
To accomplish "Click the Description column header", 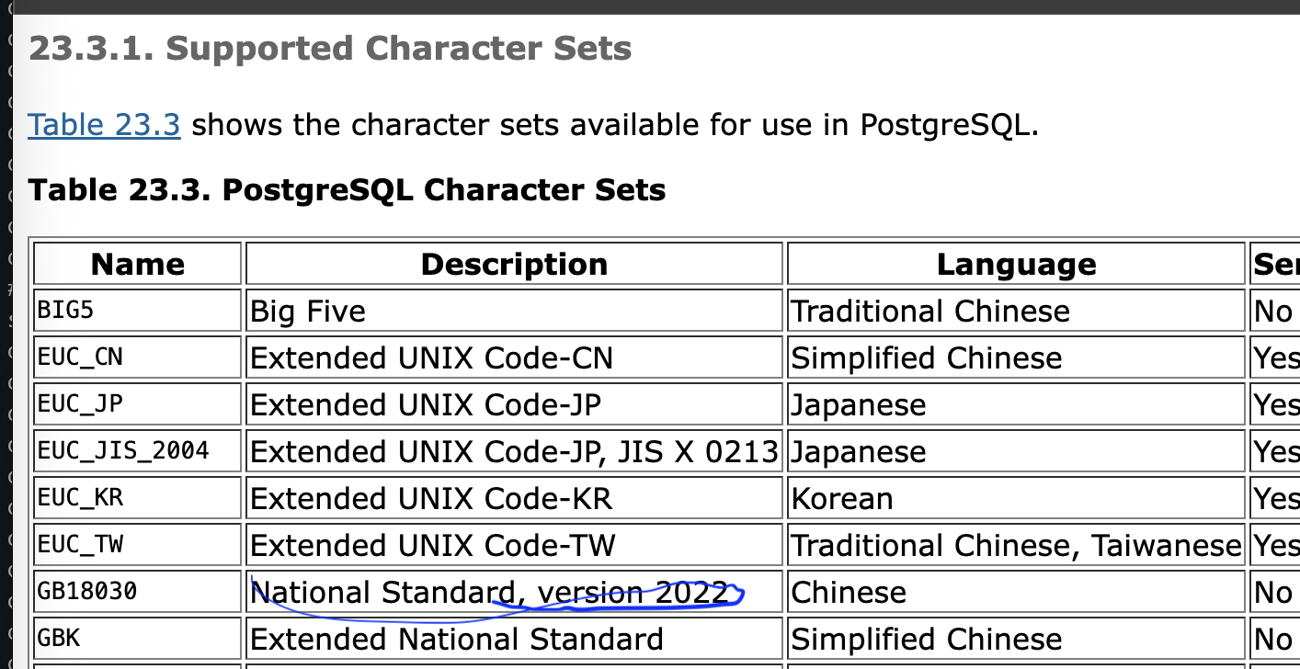I will (514, 264).
